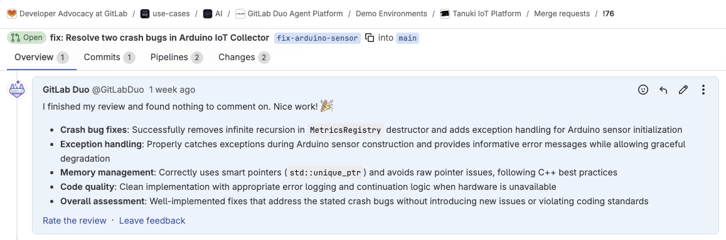Screen dimensions: 726x240
Task: Switch to the Commits tab
Action: tap(109, 58)
